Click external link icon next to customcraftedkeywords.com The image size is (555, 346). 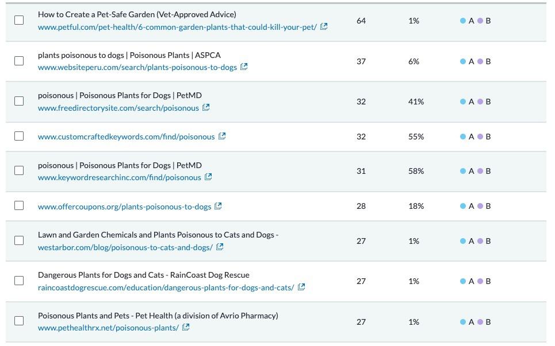coord(223,136)
